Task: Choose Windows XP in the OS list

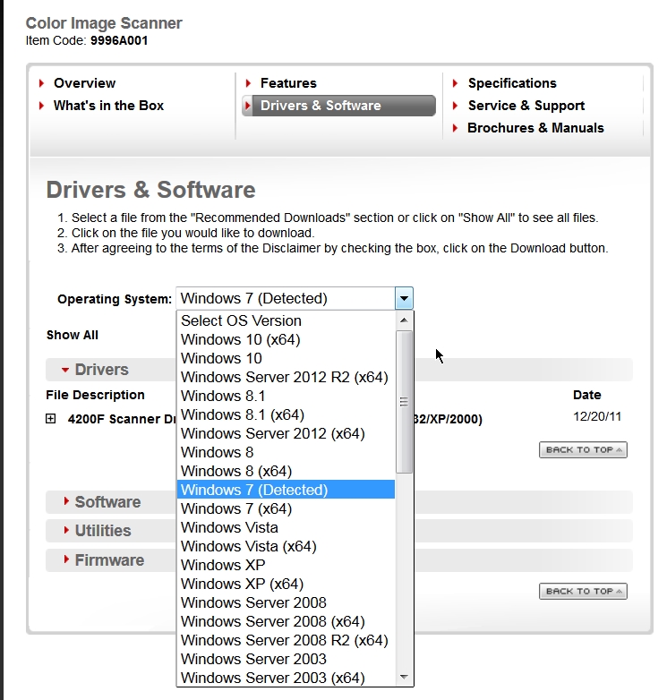Action: coord(222,565)
